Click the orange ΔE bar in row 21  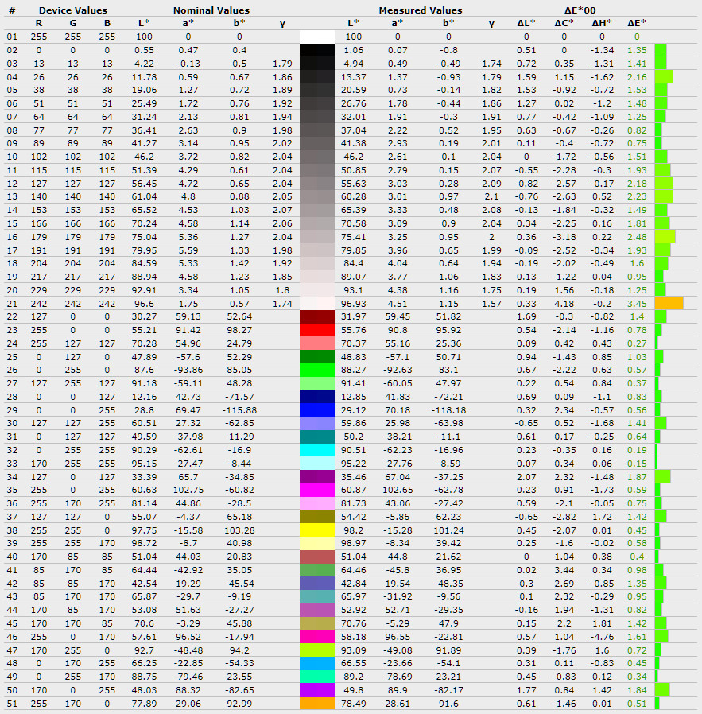click(x=669, y=303)
